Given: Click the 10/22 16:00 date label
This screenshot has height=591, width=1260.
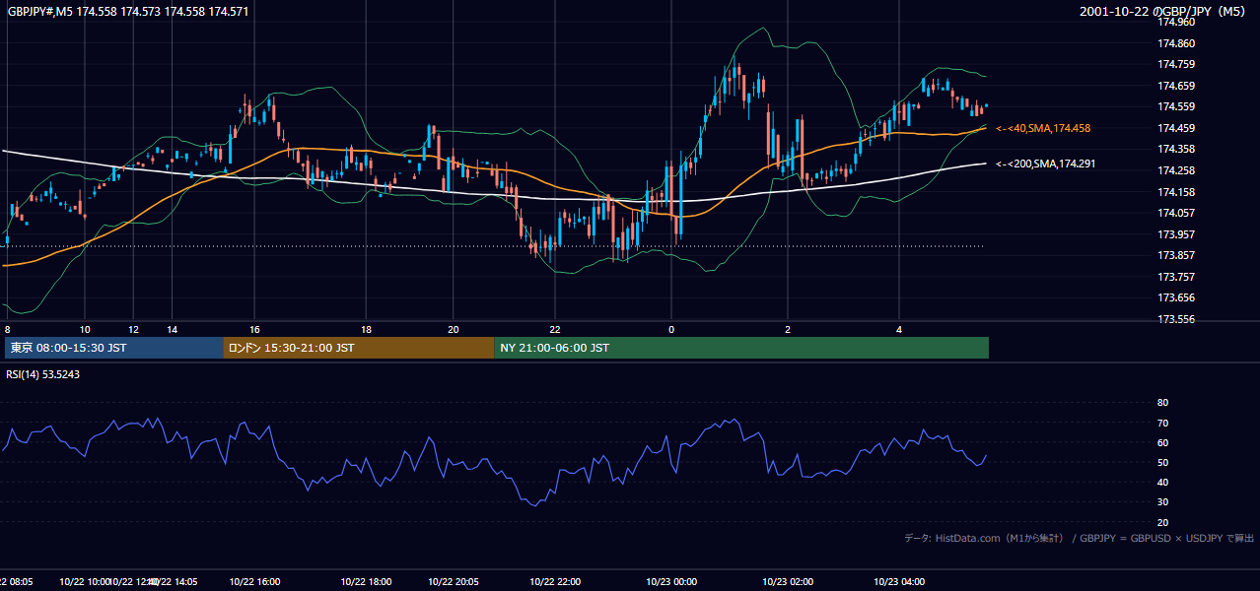Looking at the screenshot, I should pos(254,581).
